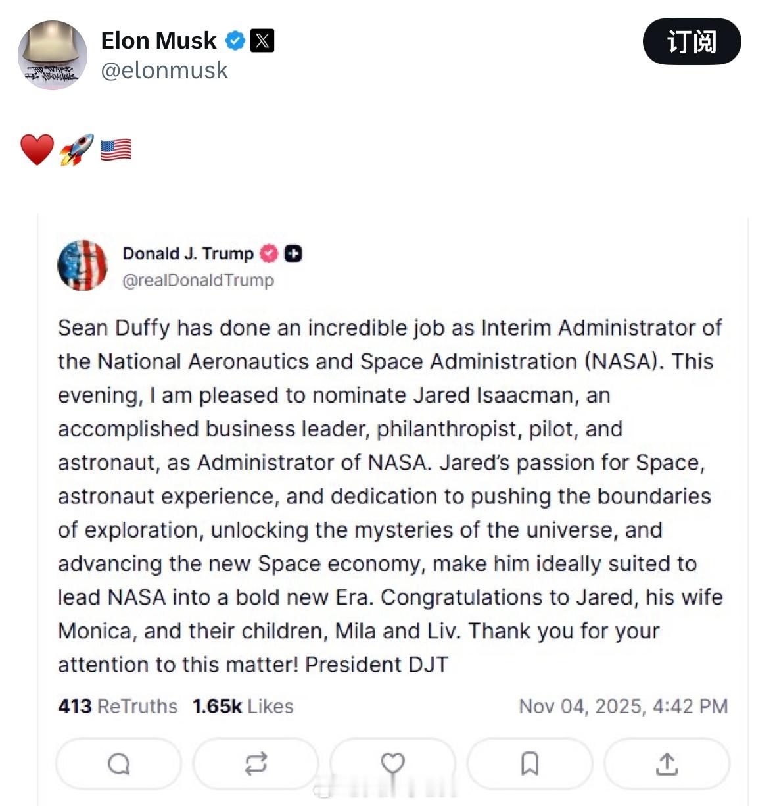775x806 pixels.
Task: Click Trump's red verified checkmark badge
Action: (x=269, y=253)
